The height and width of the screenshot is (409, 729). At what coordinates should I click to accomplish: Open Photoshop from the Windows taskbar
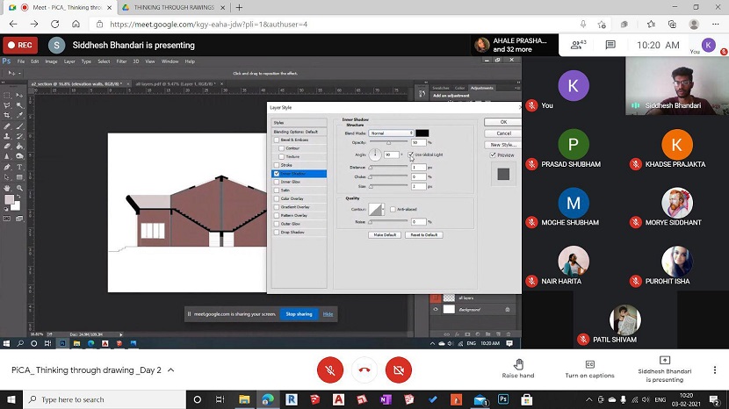tap(503, 399)
